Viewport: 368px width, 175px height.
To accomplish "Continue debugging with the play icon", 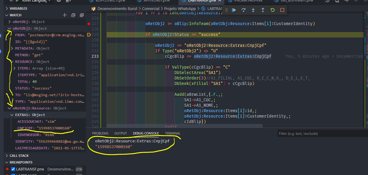I will pyautogui.click(x=234, y=10).
